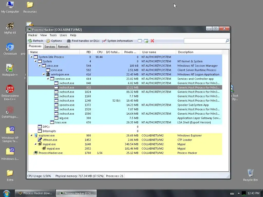Open System information graph icon

[x=104, y=41]
